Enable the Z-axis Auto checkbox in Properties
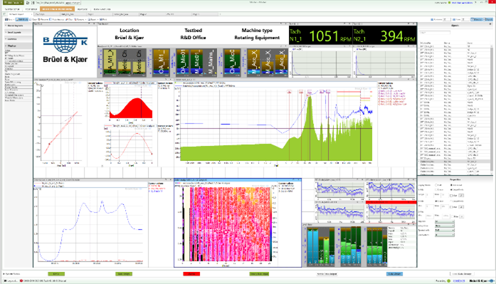The image size is (496, 284). tap(453, 216)
